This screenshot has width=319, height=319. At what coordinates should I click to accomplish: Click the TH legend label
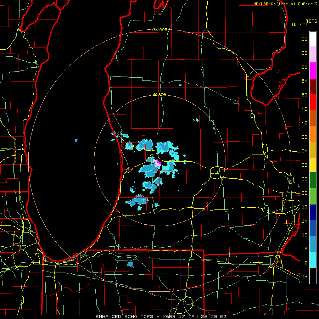pyautogui.click(x=304, y=277)
